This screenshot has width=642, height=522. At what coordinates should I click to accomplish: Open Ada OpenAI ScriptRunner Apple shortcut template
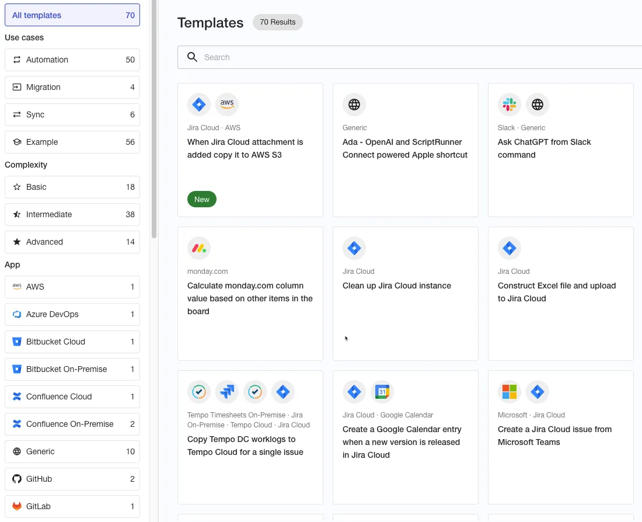(x=406, y=150)
